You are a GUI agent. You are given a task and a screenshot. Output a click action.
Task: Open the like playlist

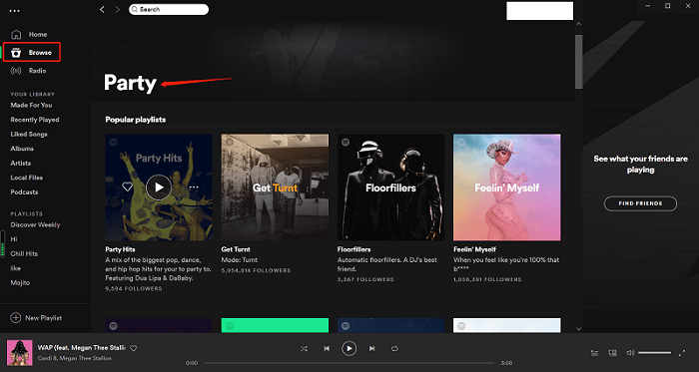[x=16, y=268]
